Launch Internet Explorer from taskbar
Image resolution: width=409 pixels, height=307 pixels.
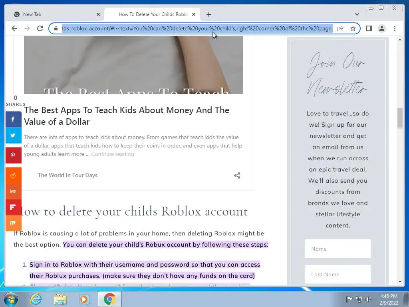36,299
